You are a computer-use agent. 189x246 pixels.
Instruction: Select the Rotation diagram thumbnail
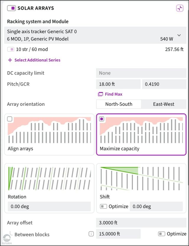(49, 179)
